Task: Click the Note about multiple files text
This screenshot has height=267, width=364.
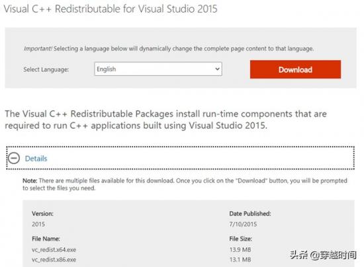Action: point(185,184)
